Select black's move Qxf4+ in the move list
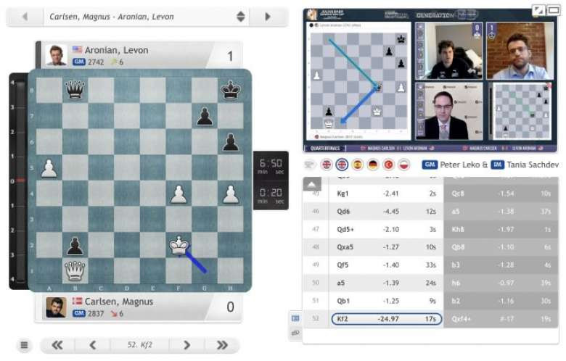566x361 pixels. click(464, 318)
